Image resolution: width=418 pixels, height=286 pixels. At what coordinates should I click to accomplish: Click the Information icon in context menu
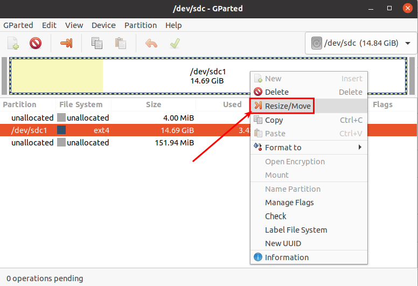pyautogui.click(x=258, y=257)
